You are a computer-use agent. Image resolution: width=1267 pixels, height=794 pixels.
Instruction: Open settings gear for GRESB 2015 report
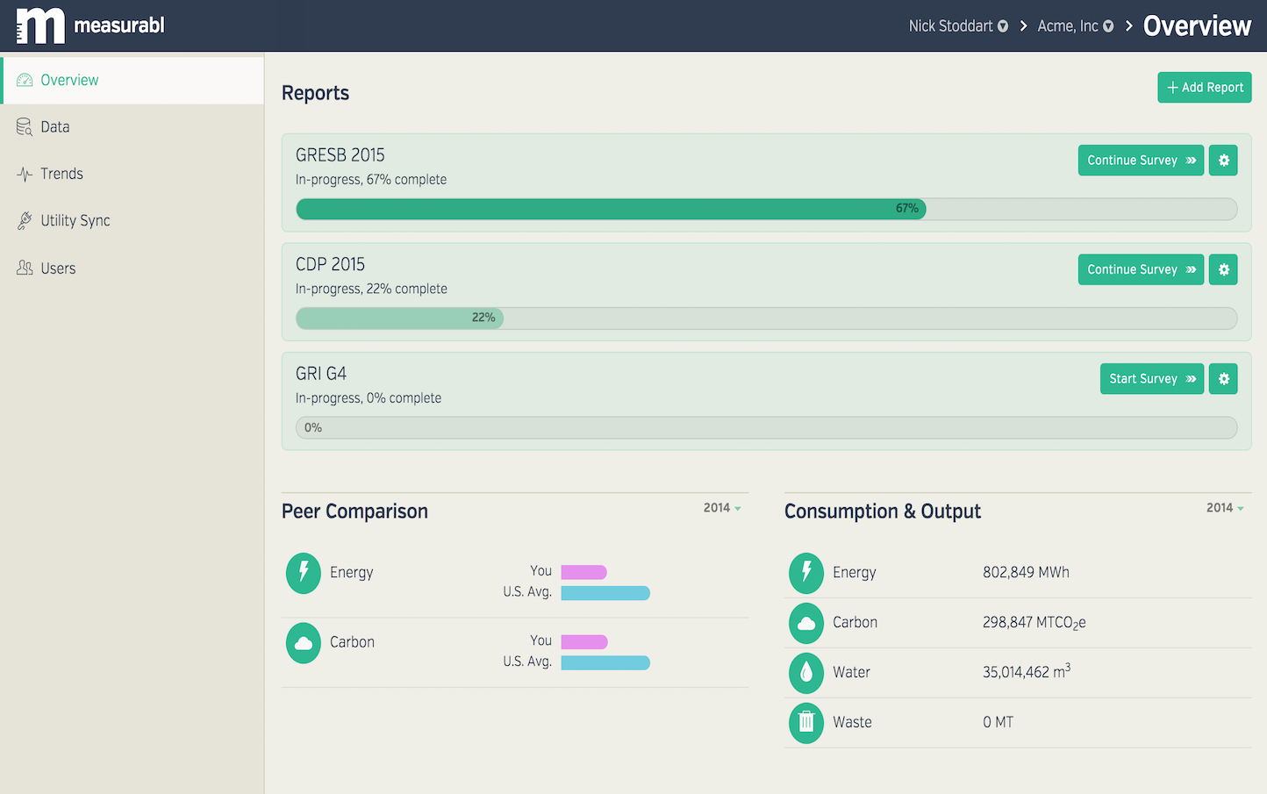[1223, 161]
